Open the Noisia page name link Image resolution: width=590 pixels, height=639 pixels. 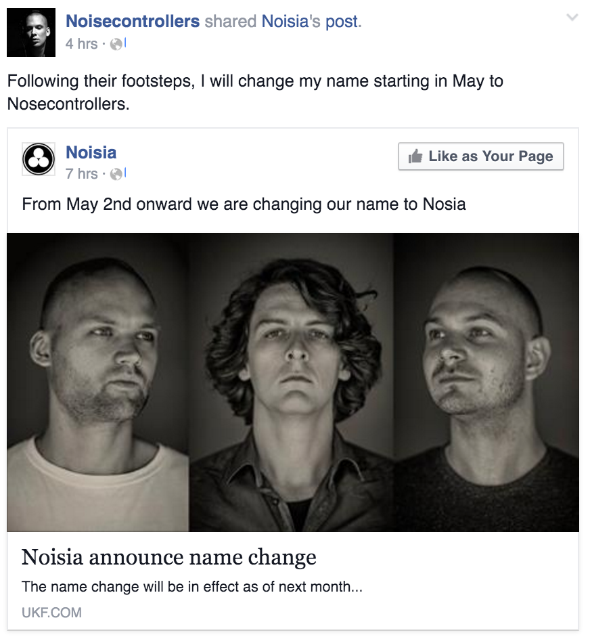coord(91,152)
